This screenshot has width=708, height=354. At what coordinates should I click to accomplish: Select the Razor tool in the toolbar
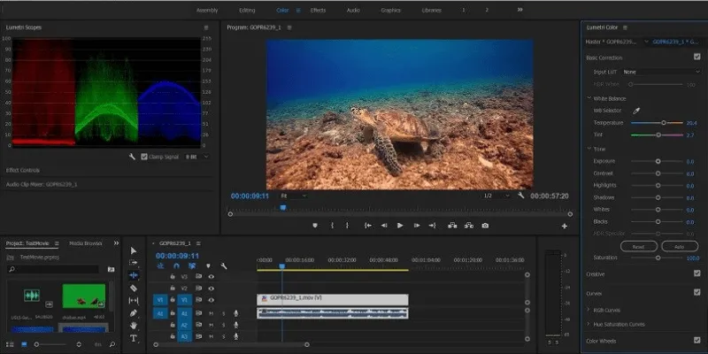click(134, 288)
